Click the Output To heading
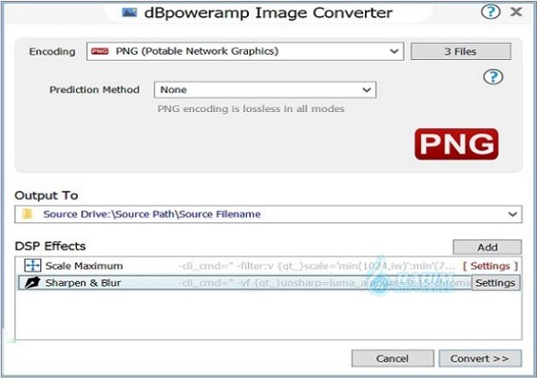This screenshot has height=378, width=537. click(47, 195)
